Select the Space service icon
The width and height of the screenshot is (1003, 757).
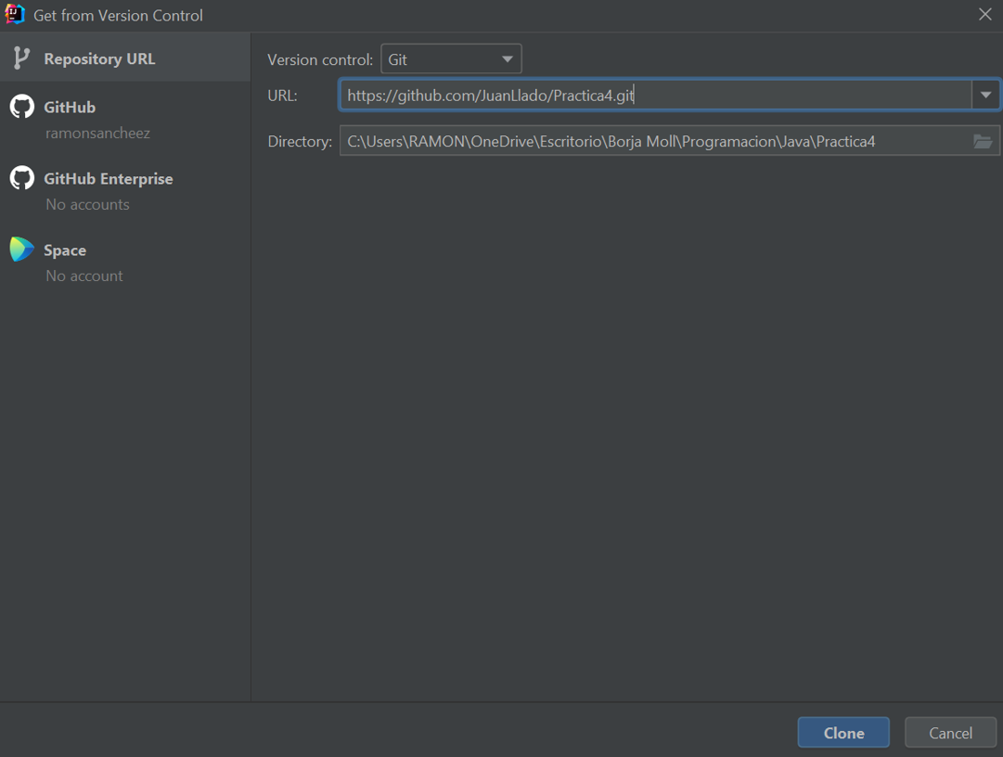coord(20,249)
